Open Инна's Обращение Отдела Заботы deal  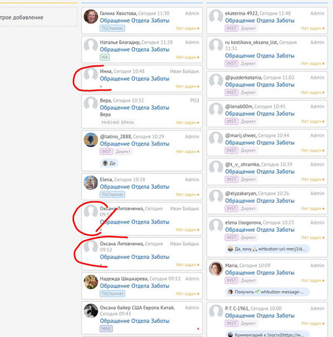(135, 79)
